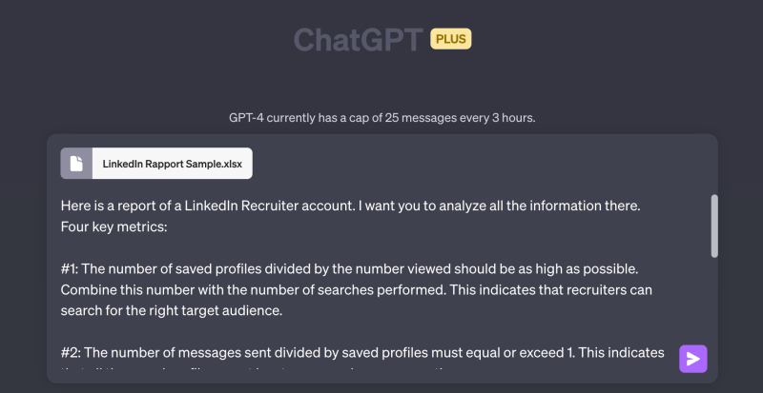
Task: Click the message box scrollbar thumb
Action: click(714, 226)
